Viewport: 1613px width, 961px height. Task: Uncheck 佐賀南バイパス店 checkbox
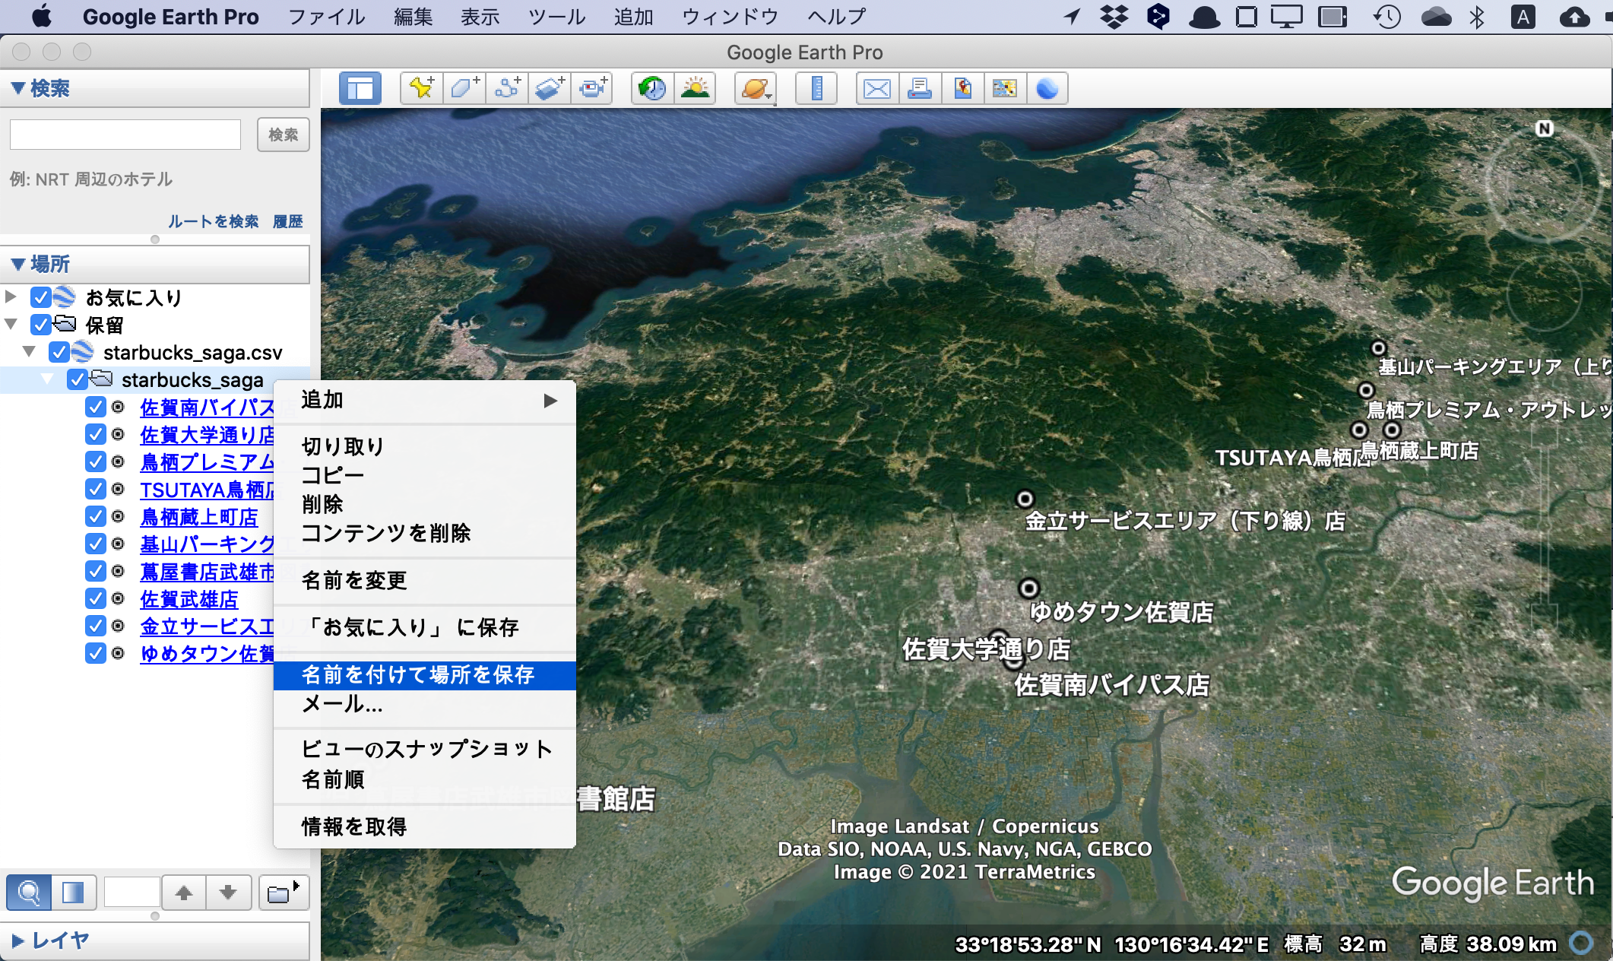96,407
